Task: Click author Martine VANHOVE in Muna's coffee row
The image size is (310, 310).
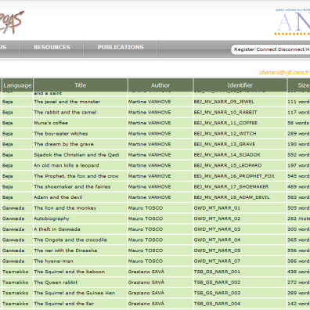Action: tap(150, 123)
